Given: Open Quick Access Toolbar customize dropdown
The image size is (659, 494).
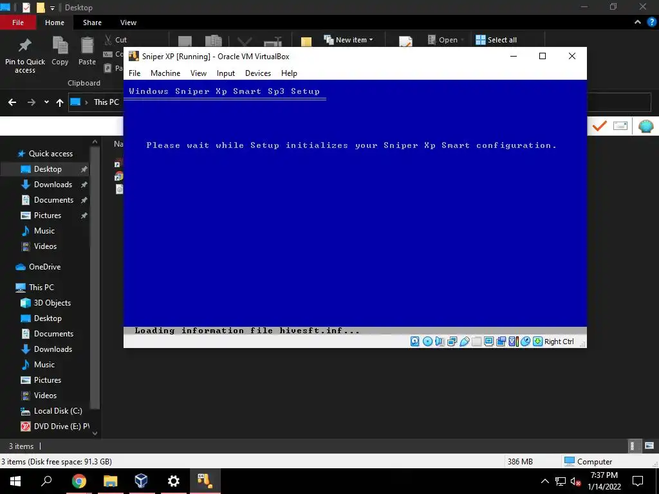Looking at the screenshot, I should pyautogui.click(x=53, y=8).
